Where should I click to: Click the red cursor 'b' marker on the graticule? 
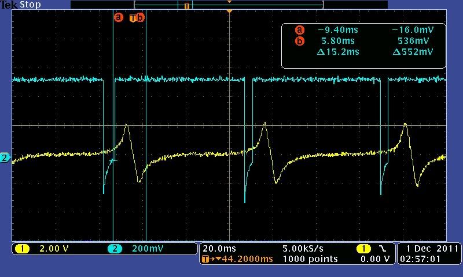[x=141, y=17]
